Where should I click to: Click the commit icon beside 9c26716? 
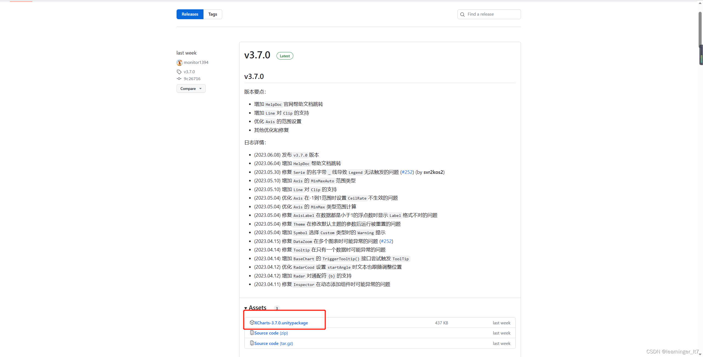(179, 79)
